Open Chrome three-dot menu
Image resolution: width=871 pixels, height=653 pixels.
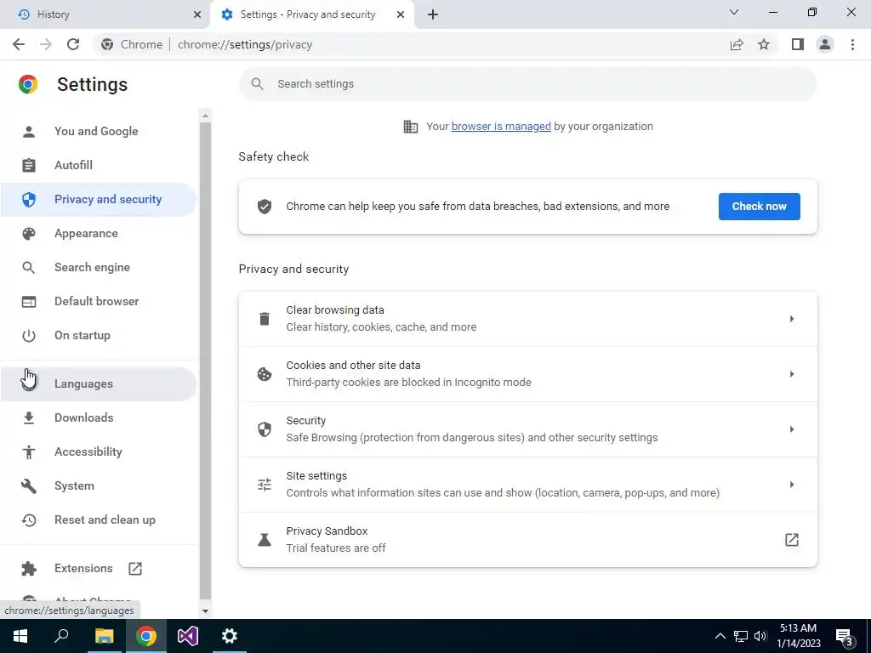point(852,44)
